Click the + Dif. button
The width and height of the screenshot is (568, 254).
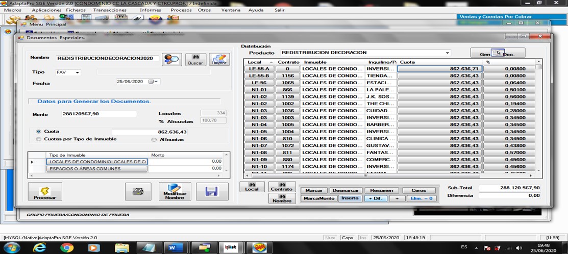pyautogui.click(x=376, y=198)
